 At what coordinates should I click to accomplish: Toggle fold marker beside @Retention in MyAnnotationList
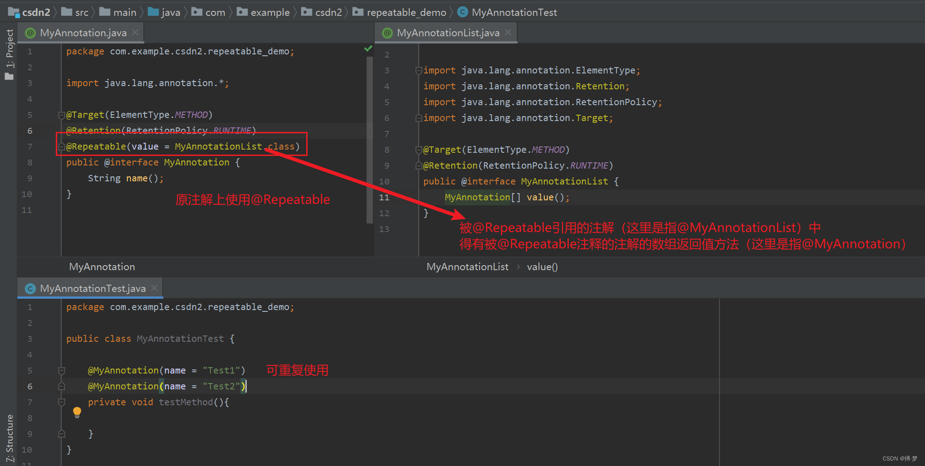coord(419,166)
